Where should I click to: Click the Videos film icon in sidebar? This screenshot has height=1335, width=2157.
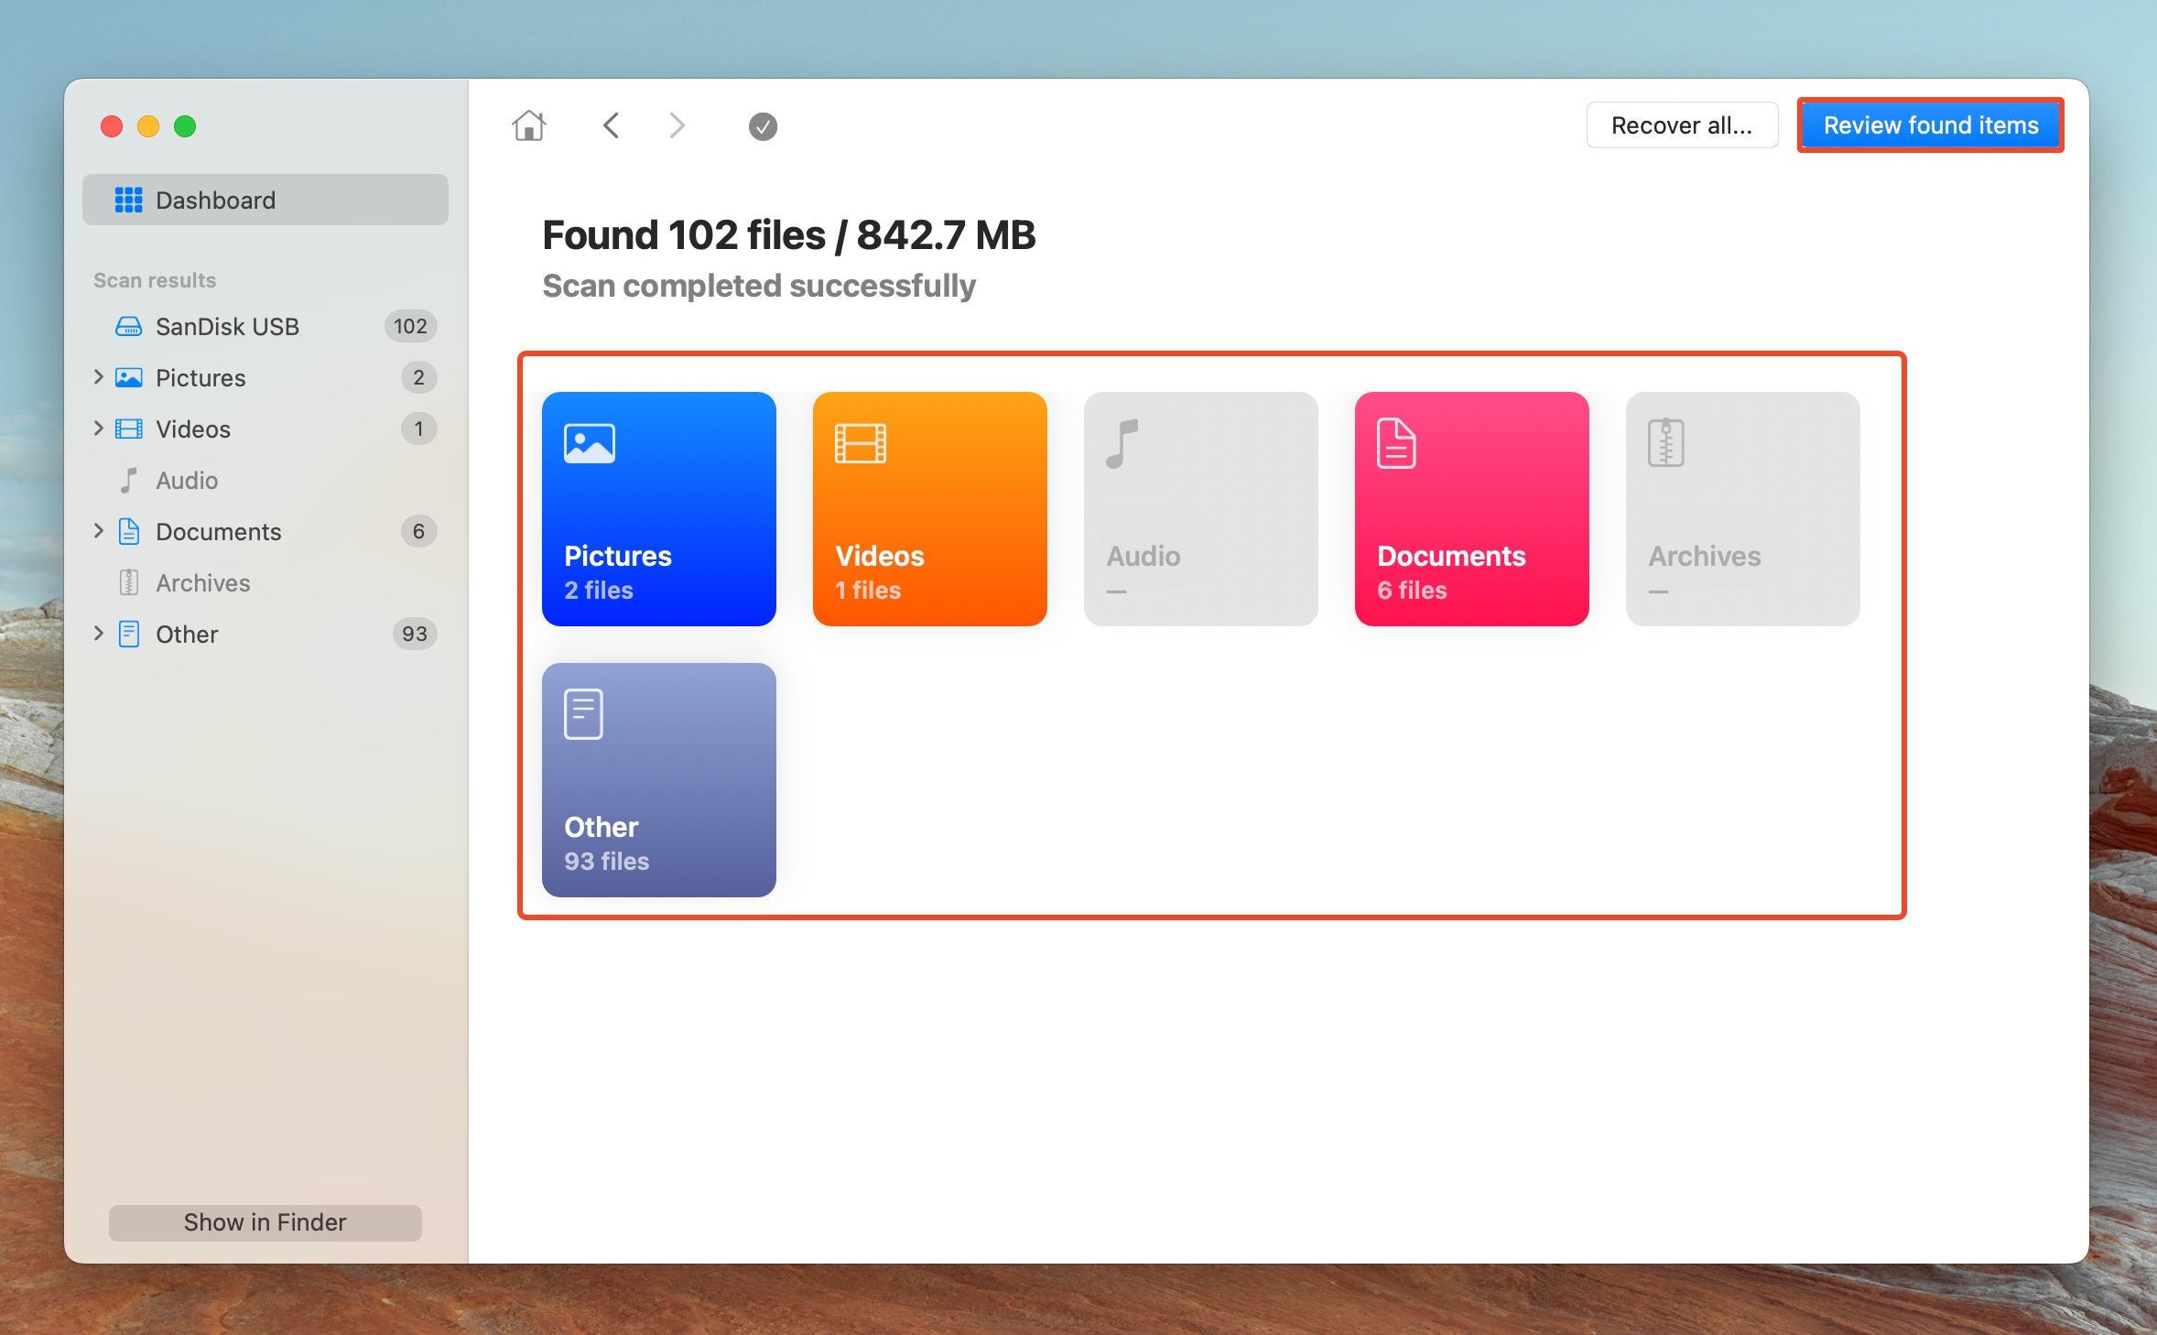128,429
